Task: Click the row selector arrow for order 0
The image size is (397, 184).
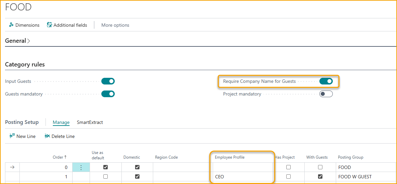Action: [x=12, y=167]
